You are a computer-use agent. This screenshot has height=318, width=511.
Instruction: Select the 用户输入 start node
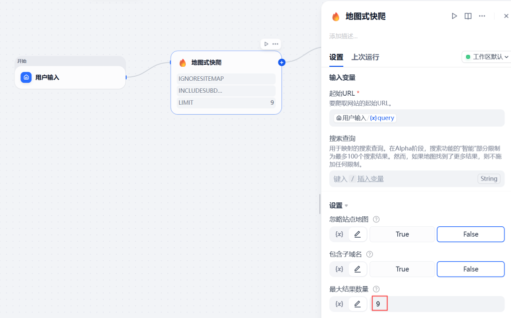tap(70, 77)
